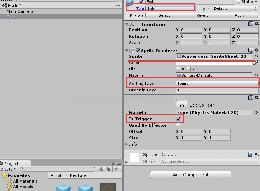
Task: Select Exit object in Hierarchy
Action: click(10, 17)
